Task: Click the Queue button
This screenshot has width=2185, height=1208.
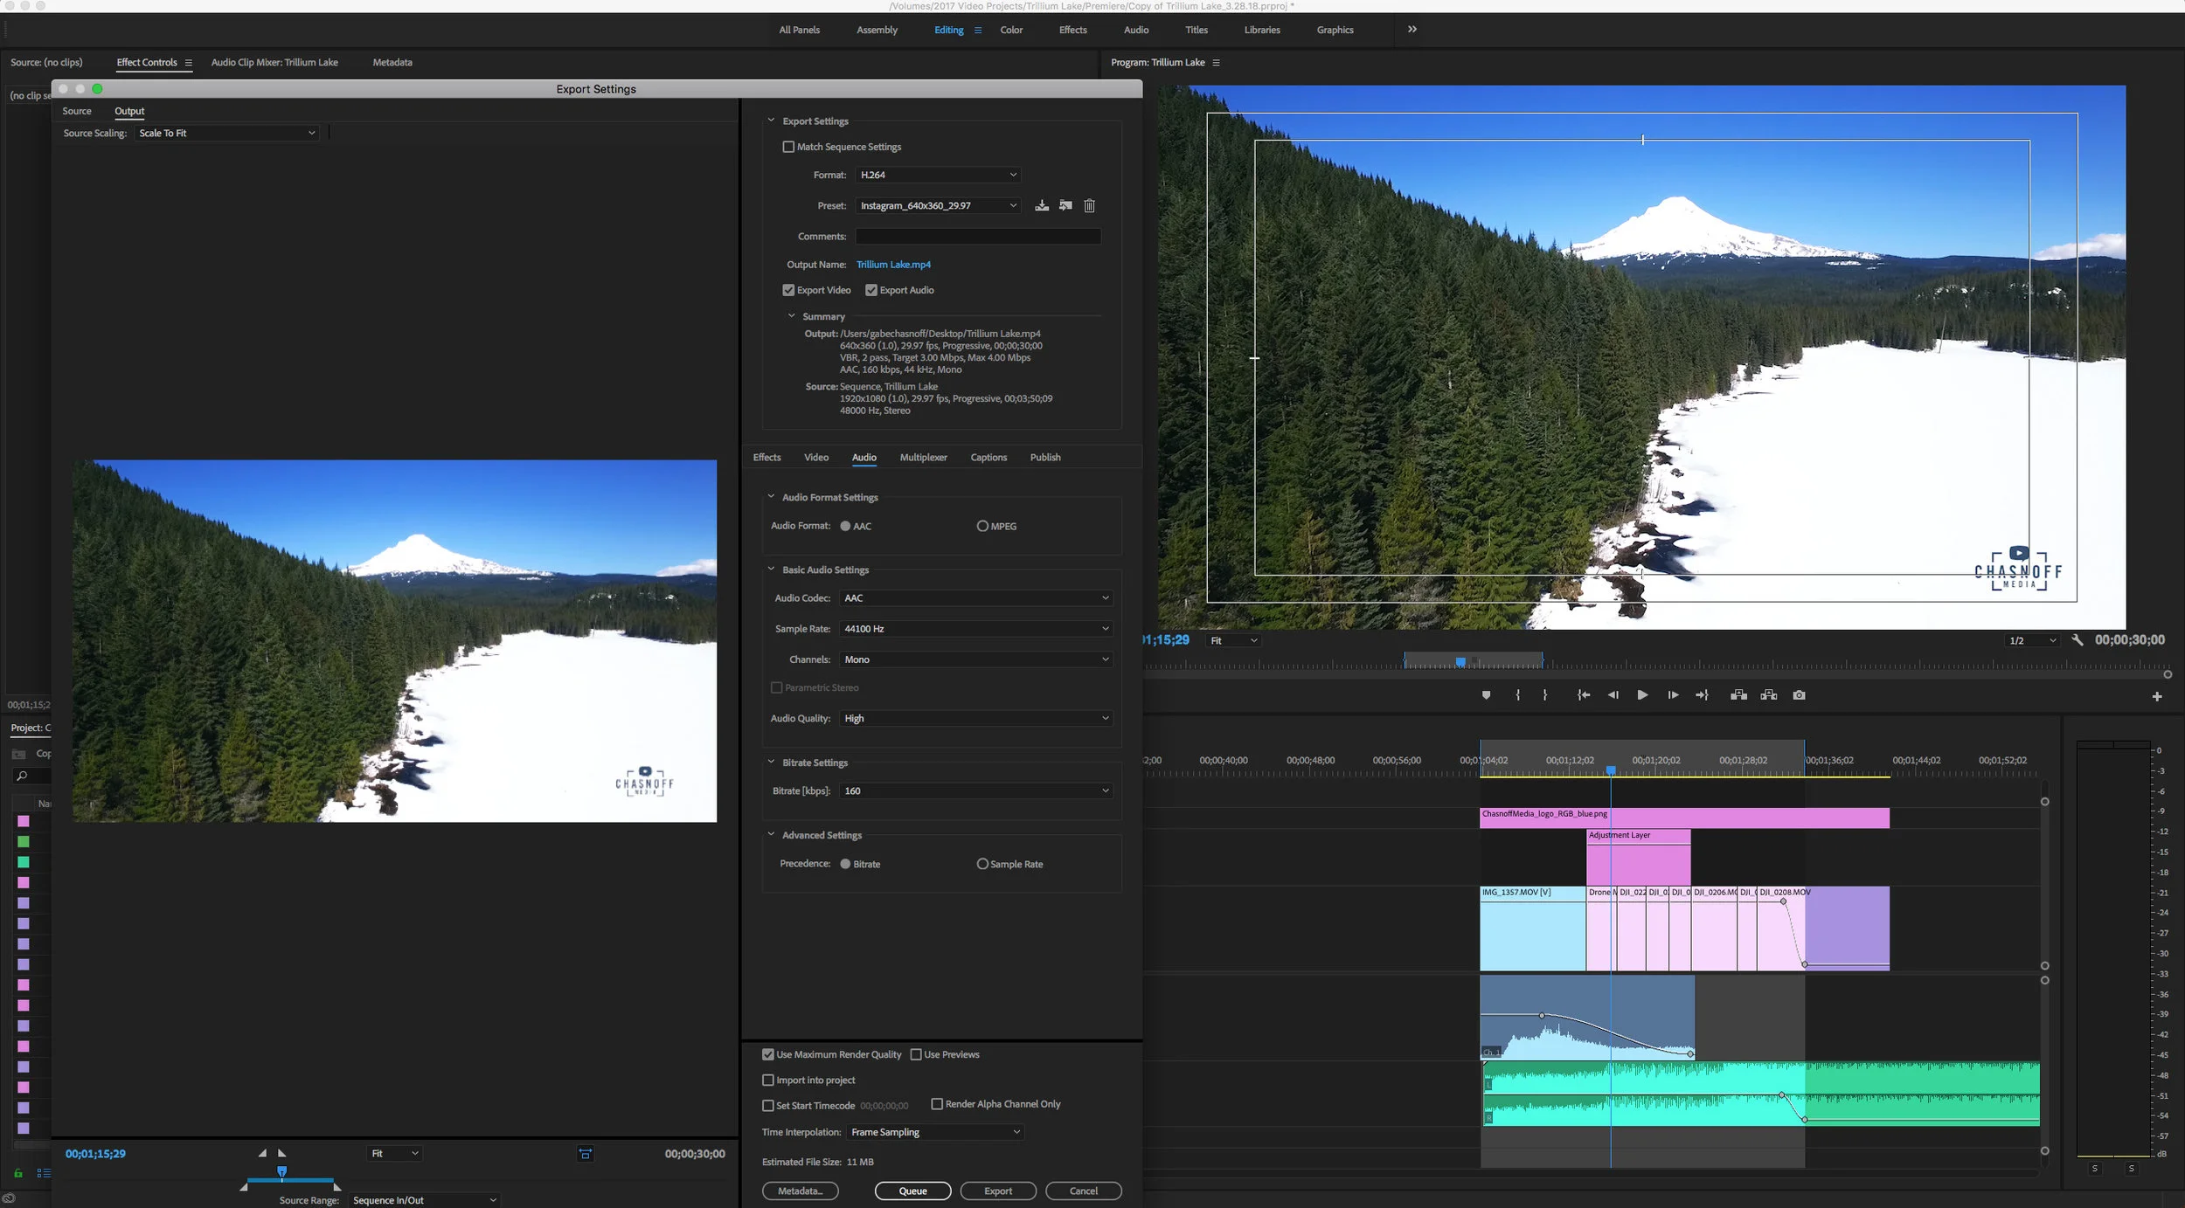Action: coord(912,1191)
